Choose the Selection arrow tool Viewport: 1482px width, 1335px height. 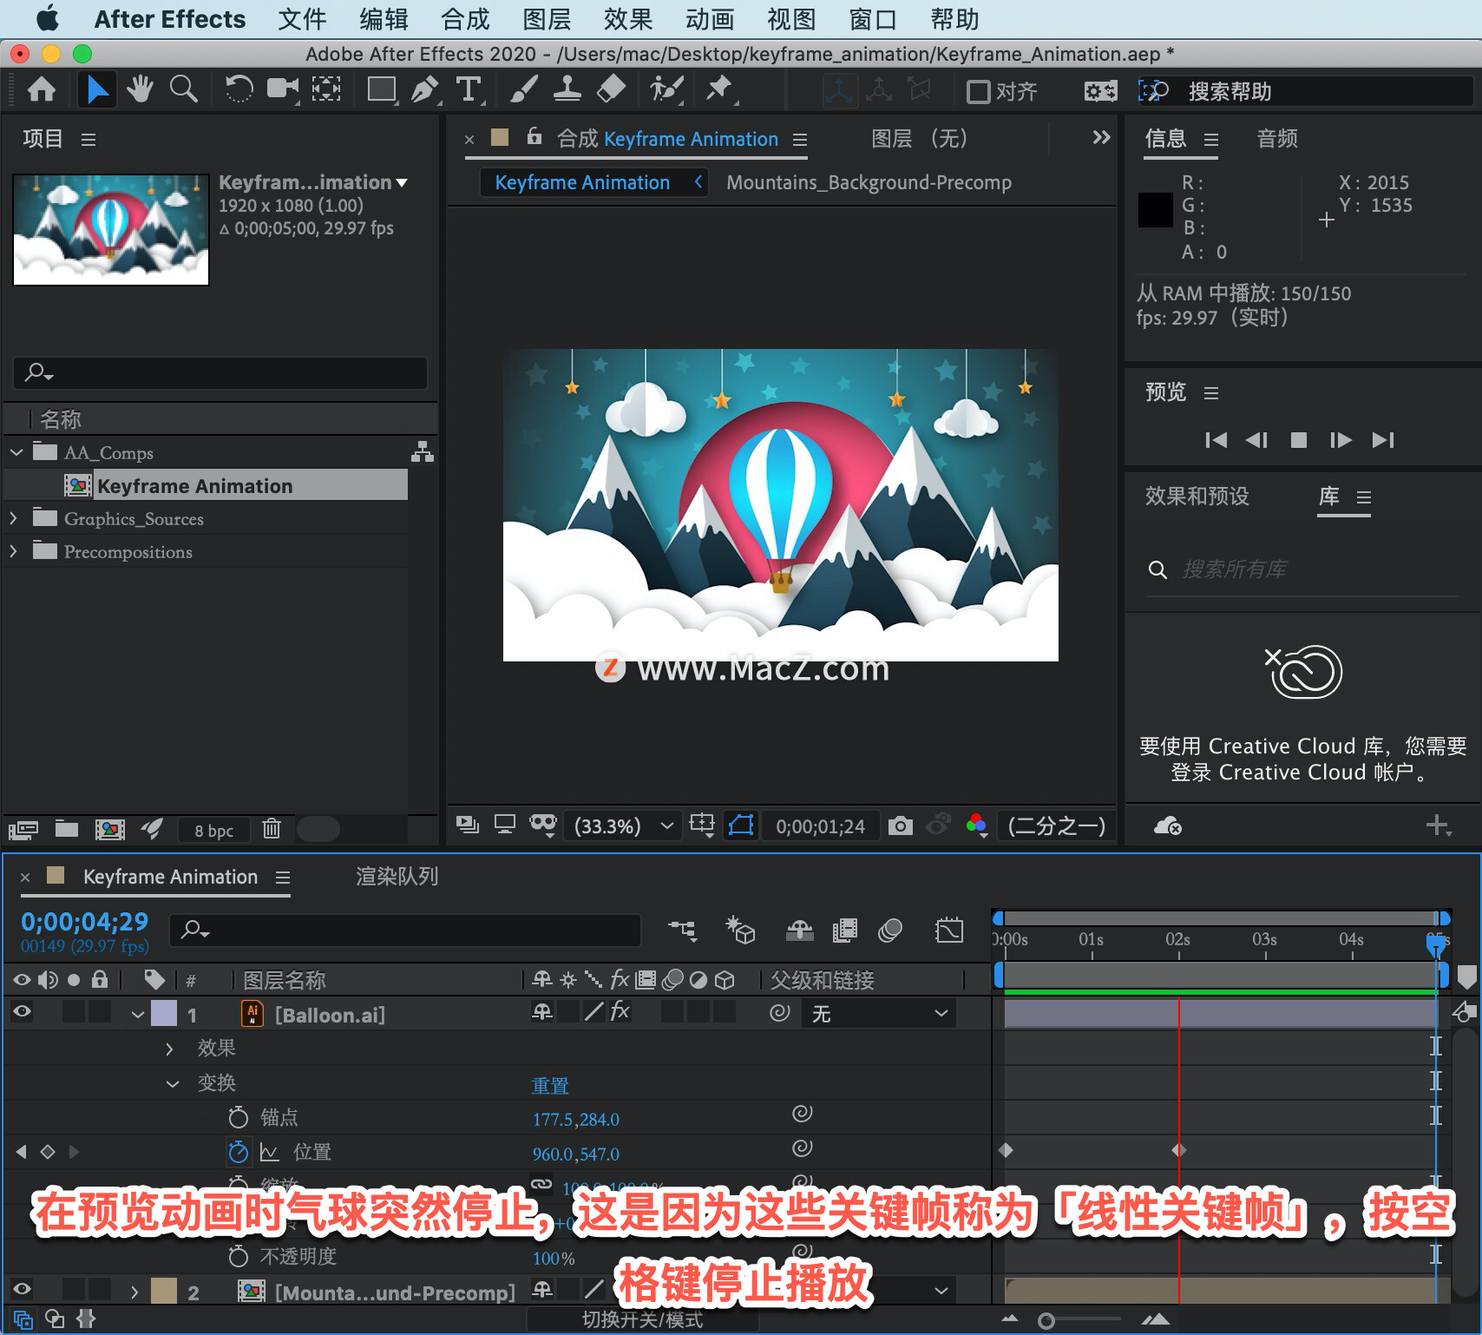(x=97, y=89)
